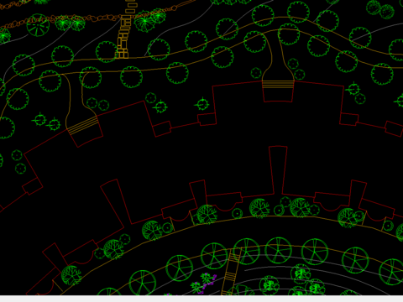Select the tall upright red rectangular projection

(278, 170)
